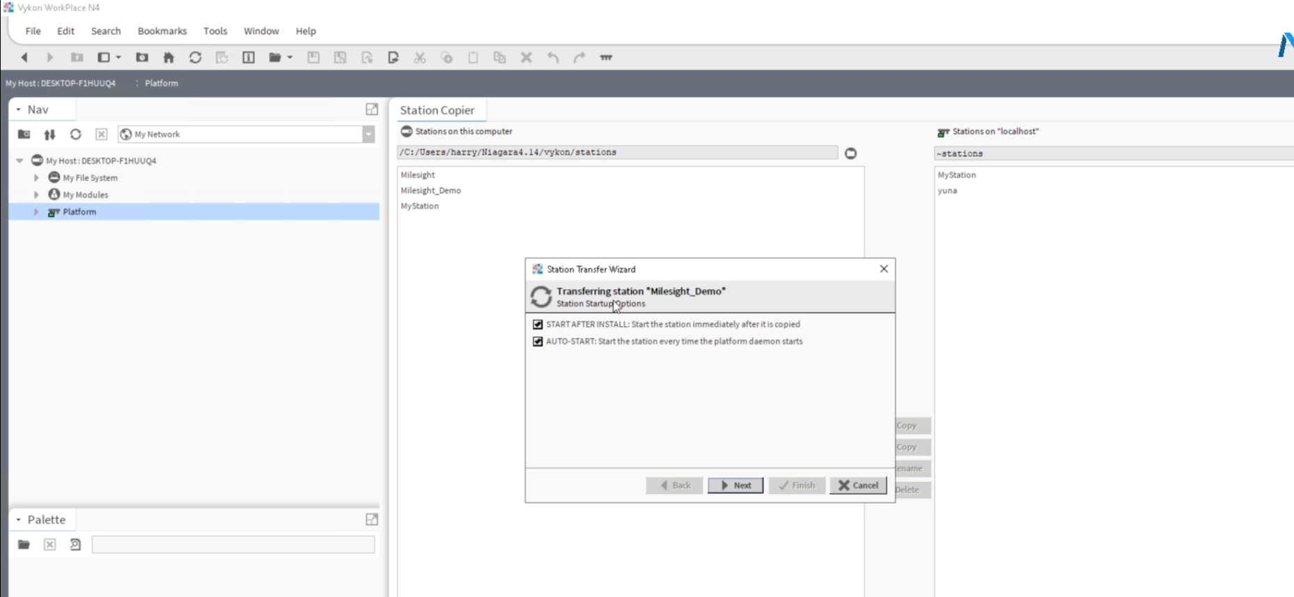
Task: Click Cancel in Station Transfer Wizard
Action: tap(858, 486)
